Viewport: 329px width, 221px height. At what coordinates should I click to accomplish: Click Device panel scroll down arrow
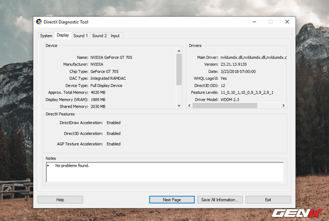coord(179,106)
